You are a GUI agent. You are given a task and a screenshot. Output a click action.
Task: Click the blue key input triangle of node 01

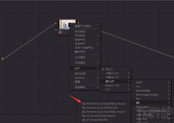pyautogui.click(x=56, y=30)
